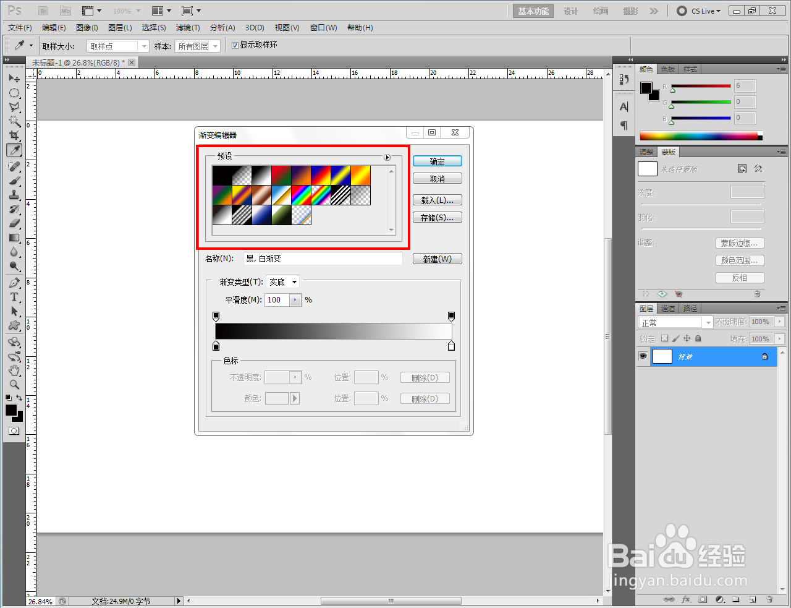Add a vector mask in Masks panel
Image resolution: width=791 pixels, height=608 pixels.
click(758, 168)
